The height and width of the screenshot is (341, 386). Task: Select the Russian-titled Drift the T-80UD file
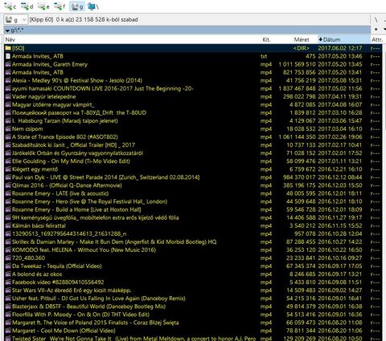(x=79, y=112)
